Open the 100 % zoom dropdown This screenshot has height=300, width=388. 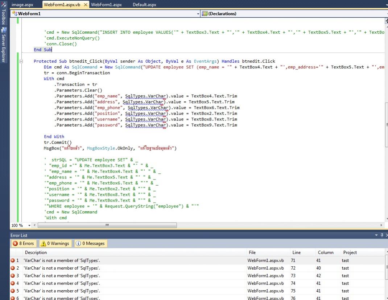29,225
